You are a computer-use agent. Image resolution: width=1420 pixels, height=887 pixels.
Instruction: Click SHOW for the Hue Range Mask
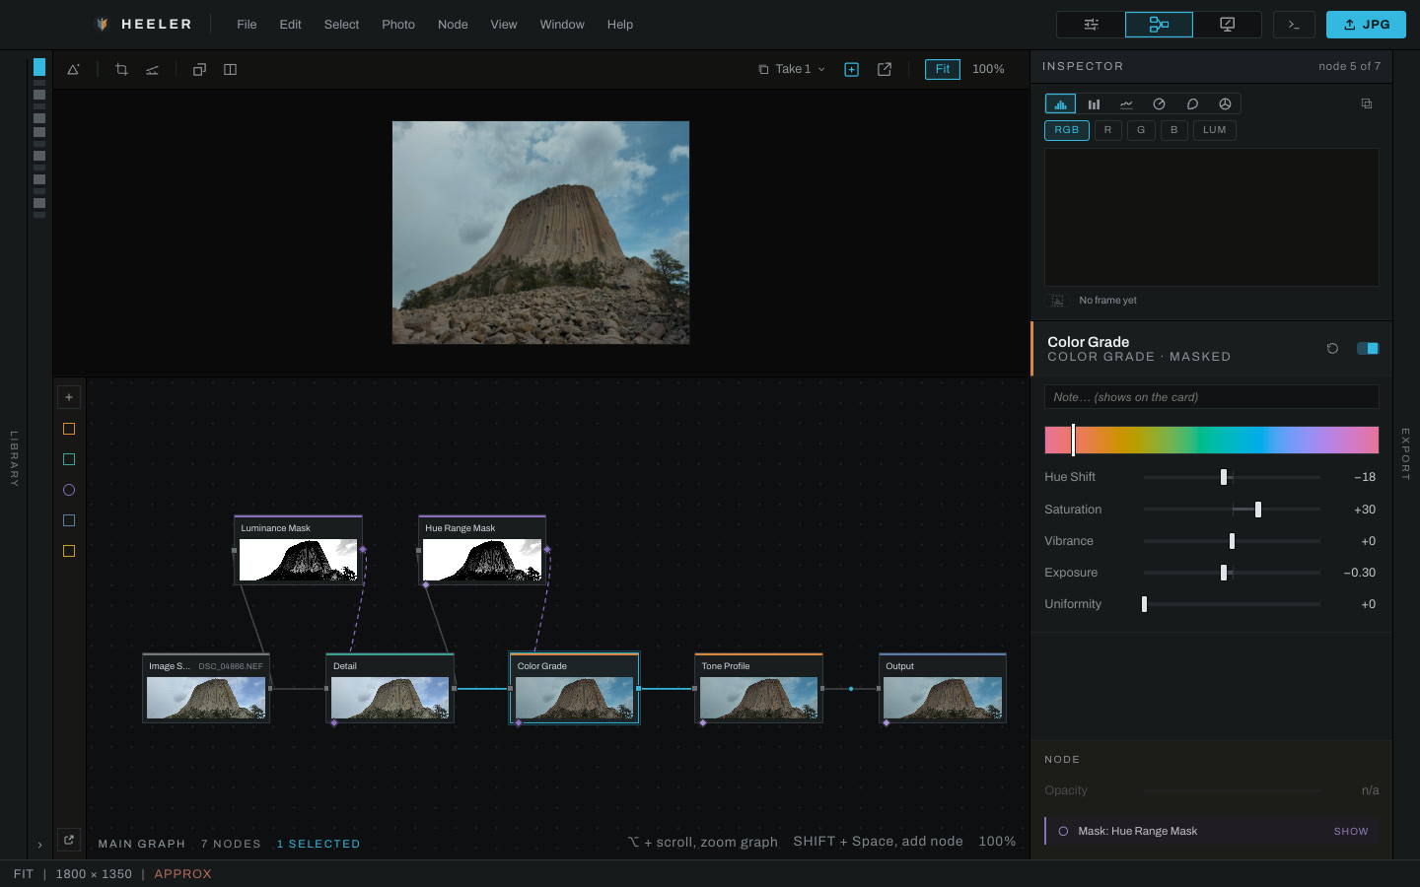click(x=1351, y=832)
